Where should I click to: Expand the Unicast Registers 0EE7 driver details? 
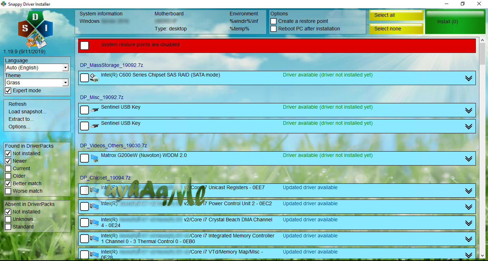469,191
